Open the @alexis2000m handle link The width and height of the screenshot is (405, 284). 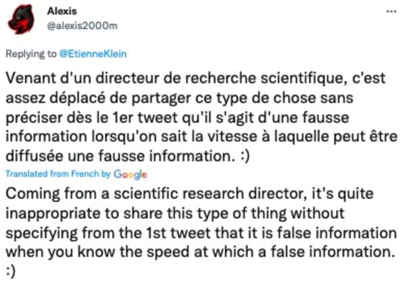click(x=82, y=26)
